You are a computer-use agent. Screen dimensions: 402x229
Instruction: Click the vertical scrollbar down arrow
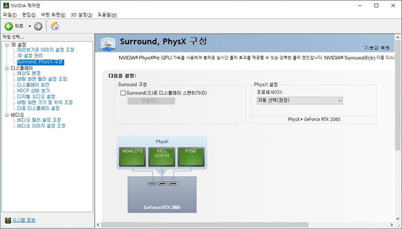pos(398,219)
